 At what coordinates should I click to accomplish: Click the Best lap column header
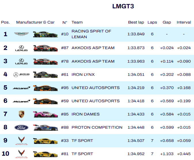pyautogui.click(x=136, y=22)
